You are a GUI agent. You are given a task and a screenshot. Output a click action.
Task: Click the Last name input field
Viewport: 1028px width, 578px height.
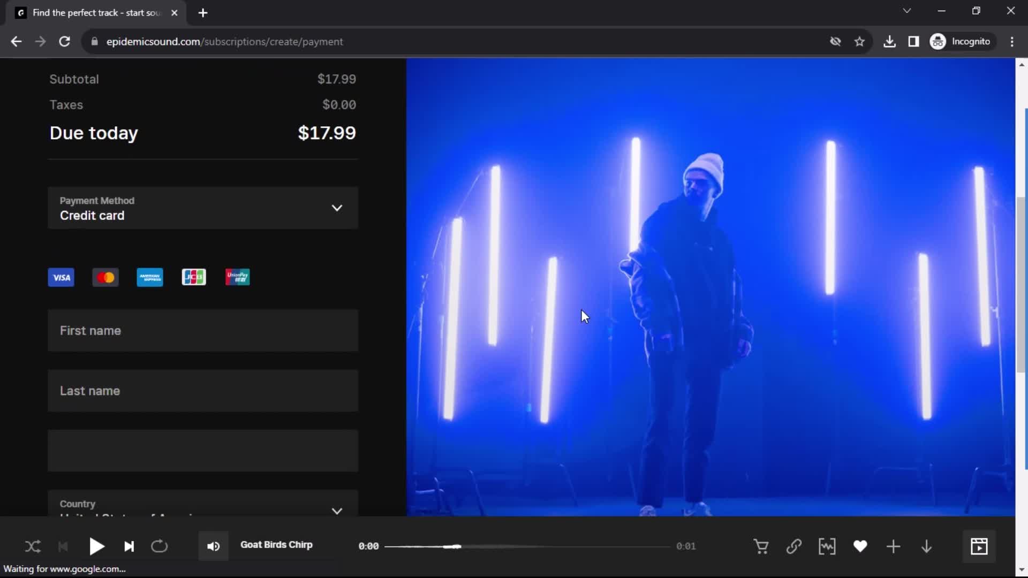pos(204,391)
